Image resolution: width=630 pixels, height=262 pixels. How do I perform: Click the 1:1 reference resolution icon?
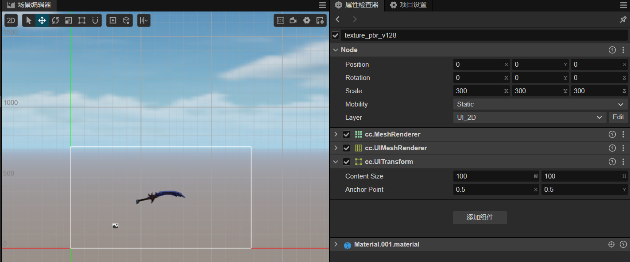pos(280,20)
